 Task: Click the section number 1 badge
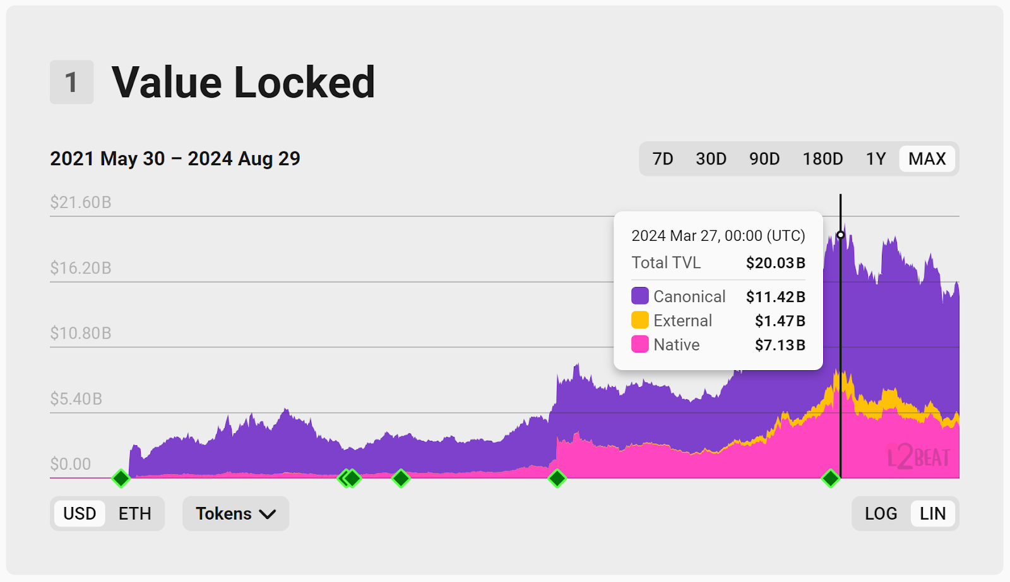click(x=72, y=82)
